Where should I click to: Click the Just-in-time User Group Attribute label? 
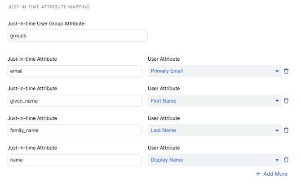tap(46, 24)
